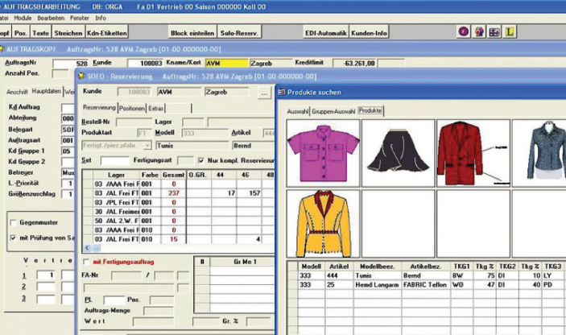Click the Modellbeez. column header
The image size is (566, 335).
(378, 267)
